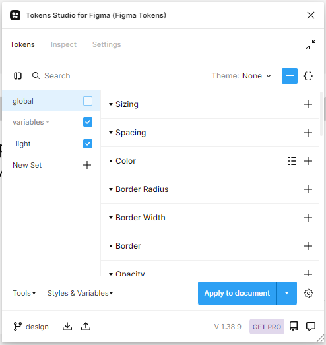
Task: Collapse the variables folder arrow
Action: pos(48,122)
